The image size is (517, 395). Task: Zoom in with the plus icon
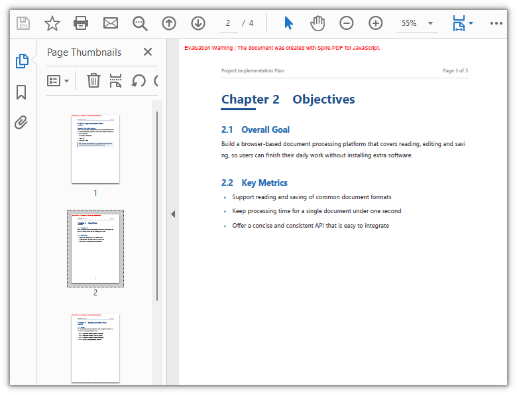376,23
